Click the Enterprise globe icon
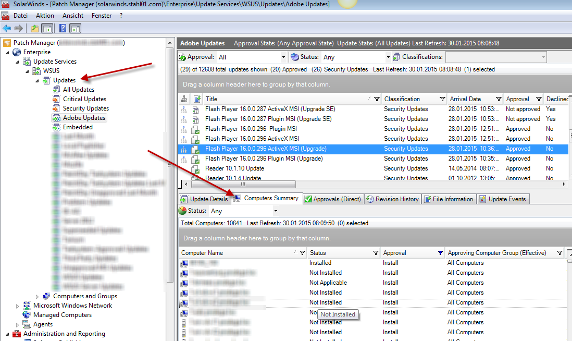This screenshot has width=572, height=341. pyautogui.click(x=17, y=52)
